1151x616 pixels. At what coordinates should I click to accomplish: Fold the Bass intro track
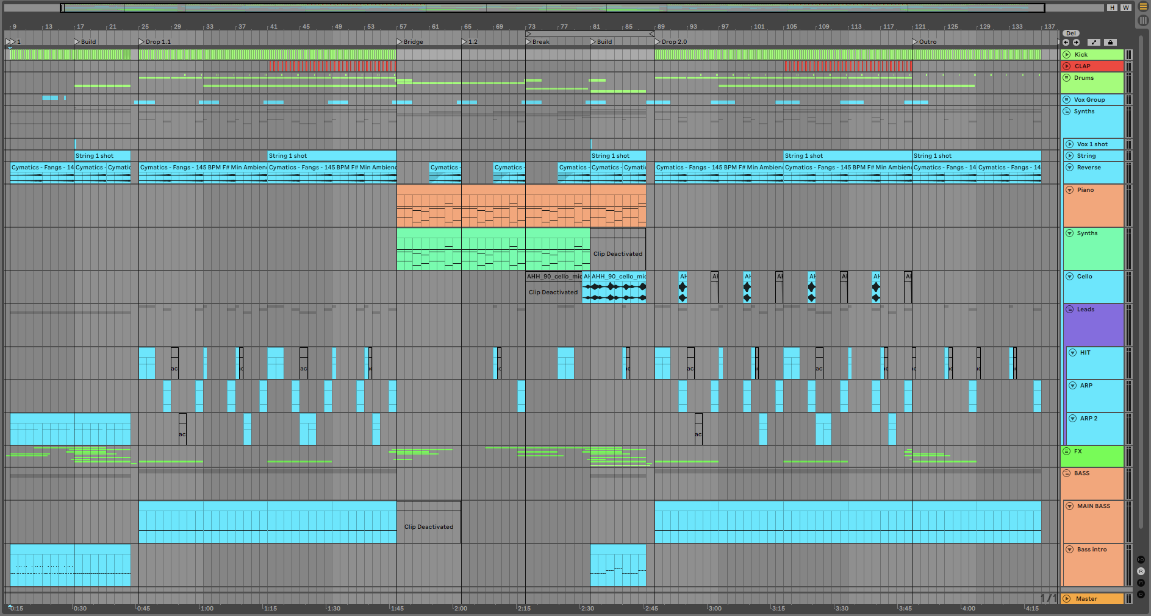1069,550
